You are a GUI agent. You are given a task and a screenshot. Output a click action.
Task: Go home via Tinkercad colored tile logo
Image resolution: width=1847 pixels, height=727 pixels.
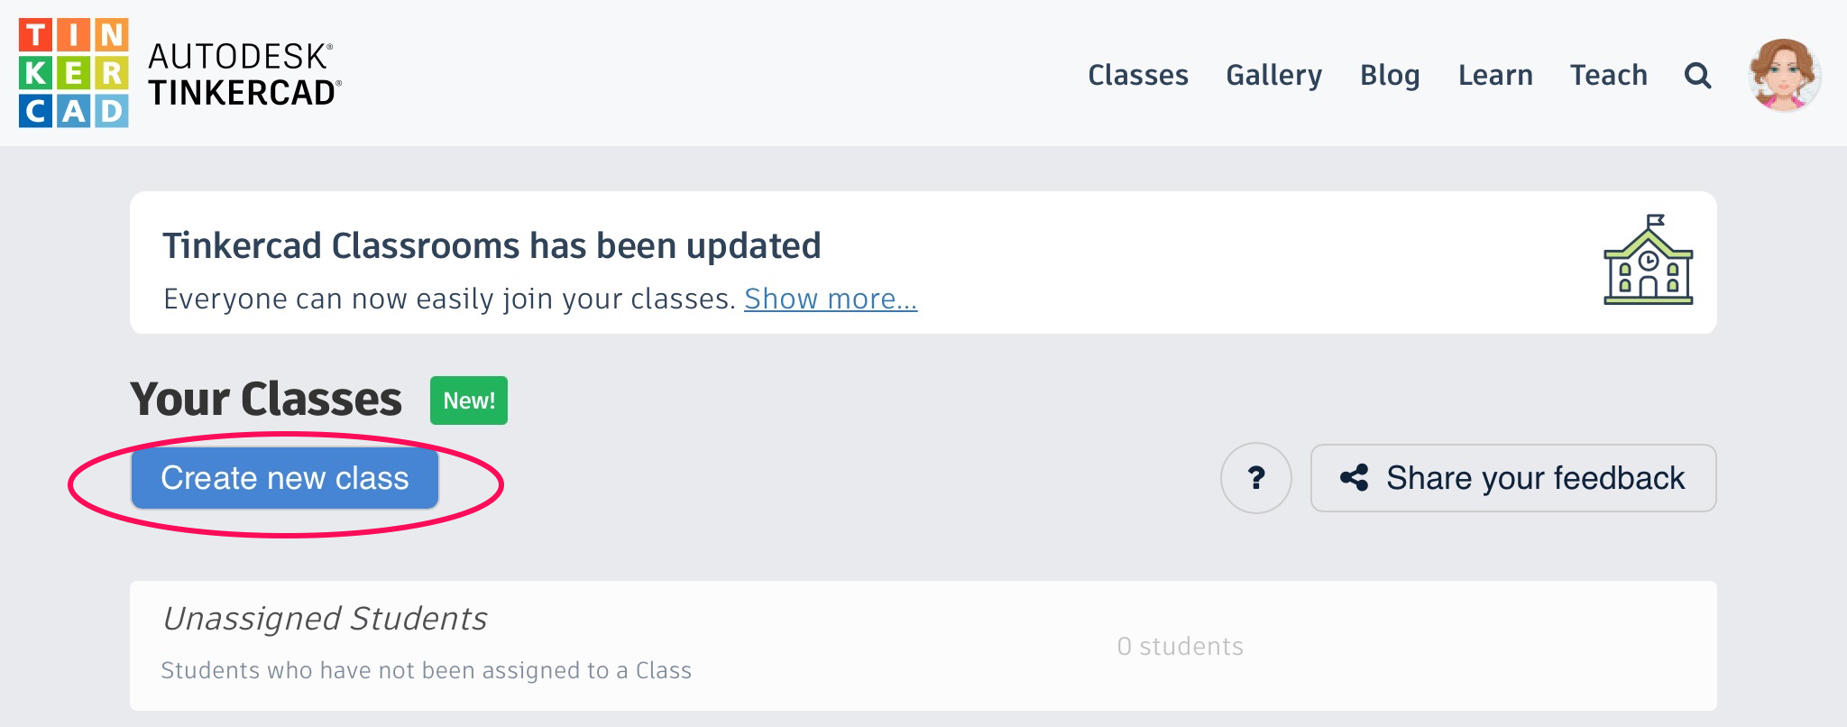pos(73,73)
